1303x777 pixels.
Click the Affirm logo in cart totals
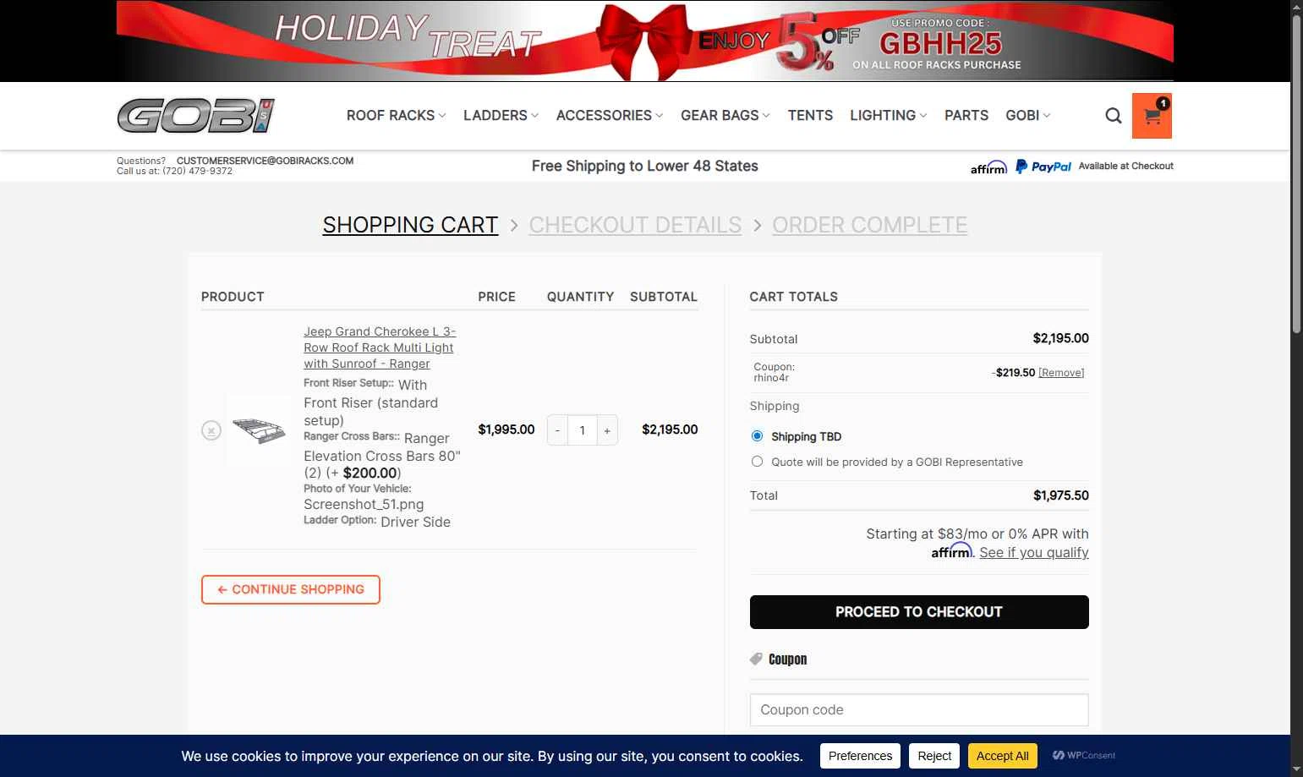pyautogui.click(x=952, y=552)
